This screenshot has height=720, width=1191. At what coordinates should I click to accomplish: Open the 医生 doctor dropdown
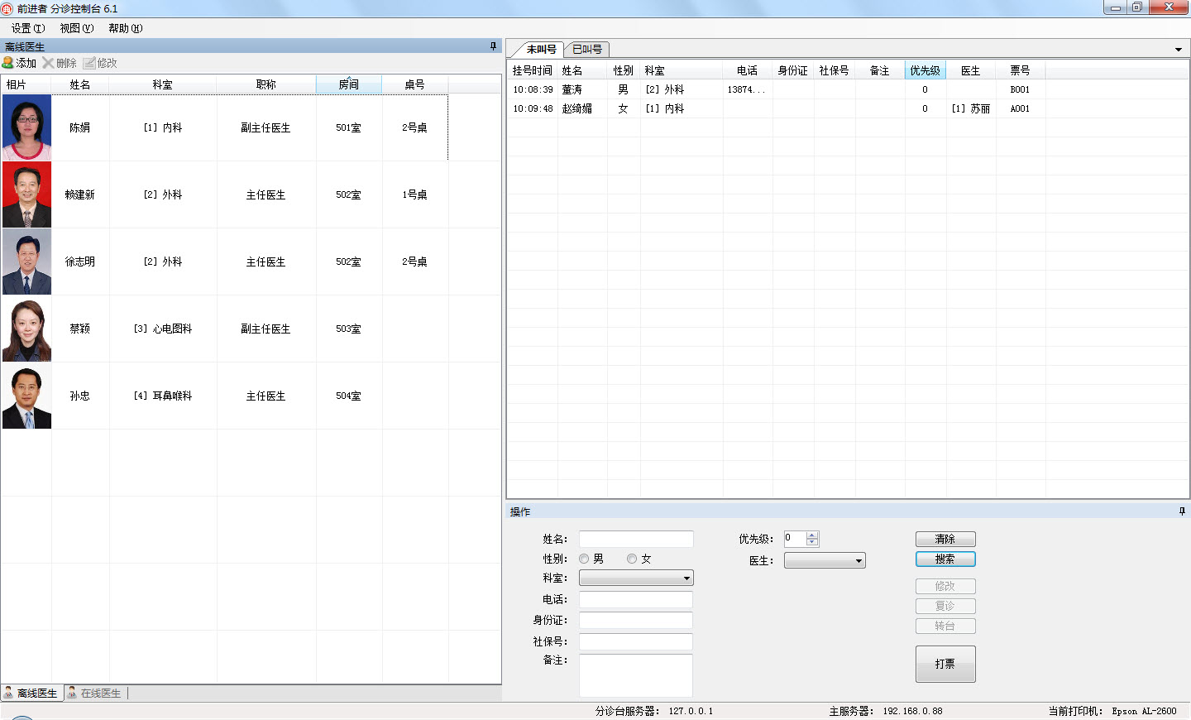860,559
